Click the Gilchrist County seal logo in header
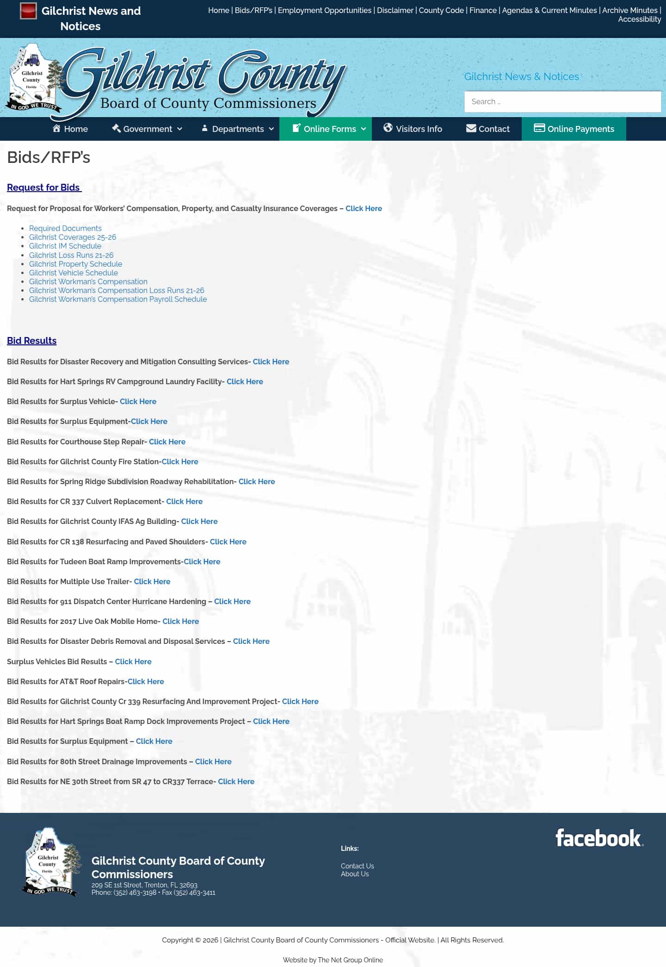The image size is (666, 967). tap(35, 79)
